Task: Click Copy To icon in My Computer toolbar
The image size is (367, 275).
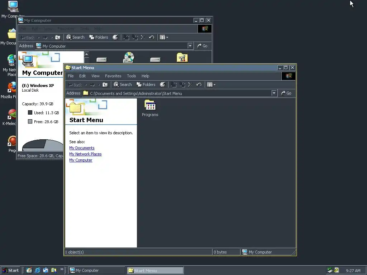Action: pos(135,37)
